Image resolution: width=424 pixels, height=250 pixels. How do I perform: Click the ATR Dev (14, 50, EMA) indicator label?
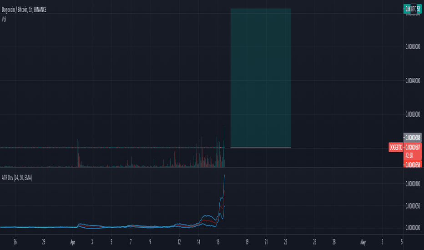tap(17, 178)
